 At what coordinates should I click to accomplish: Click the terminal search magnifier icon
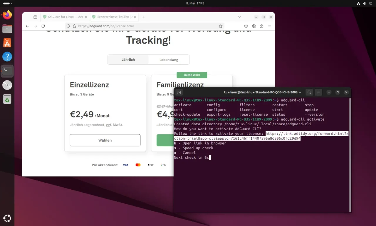coord(309,92)
